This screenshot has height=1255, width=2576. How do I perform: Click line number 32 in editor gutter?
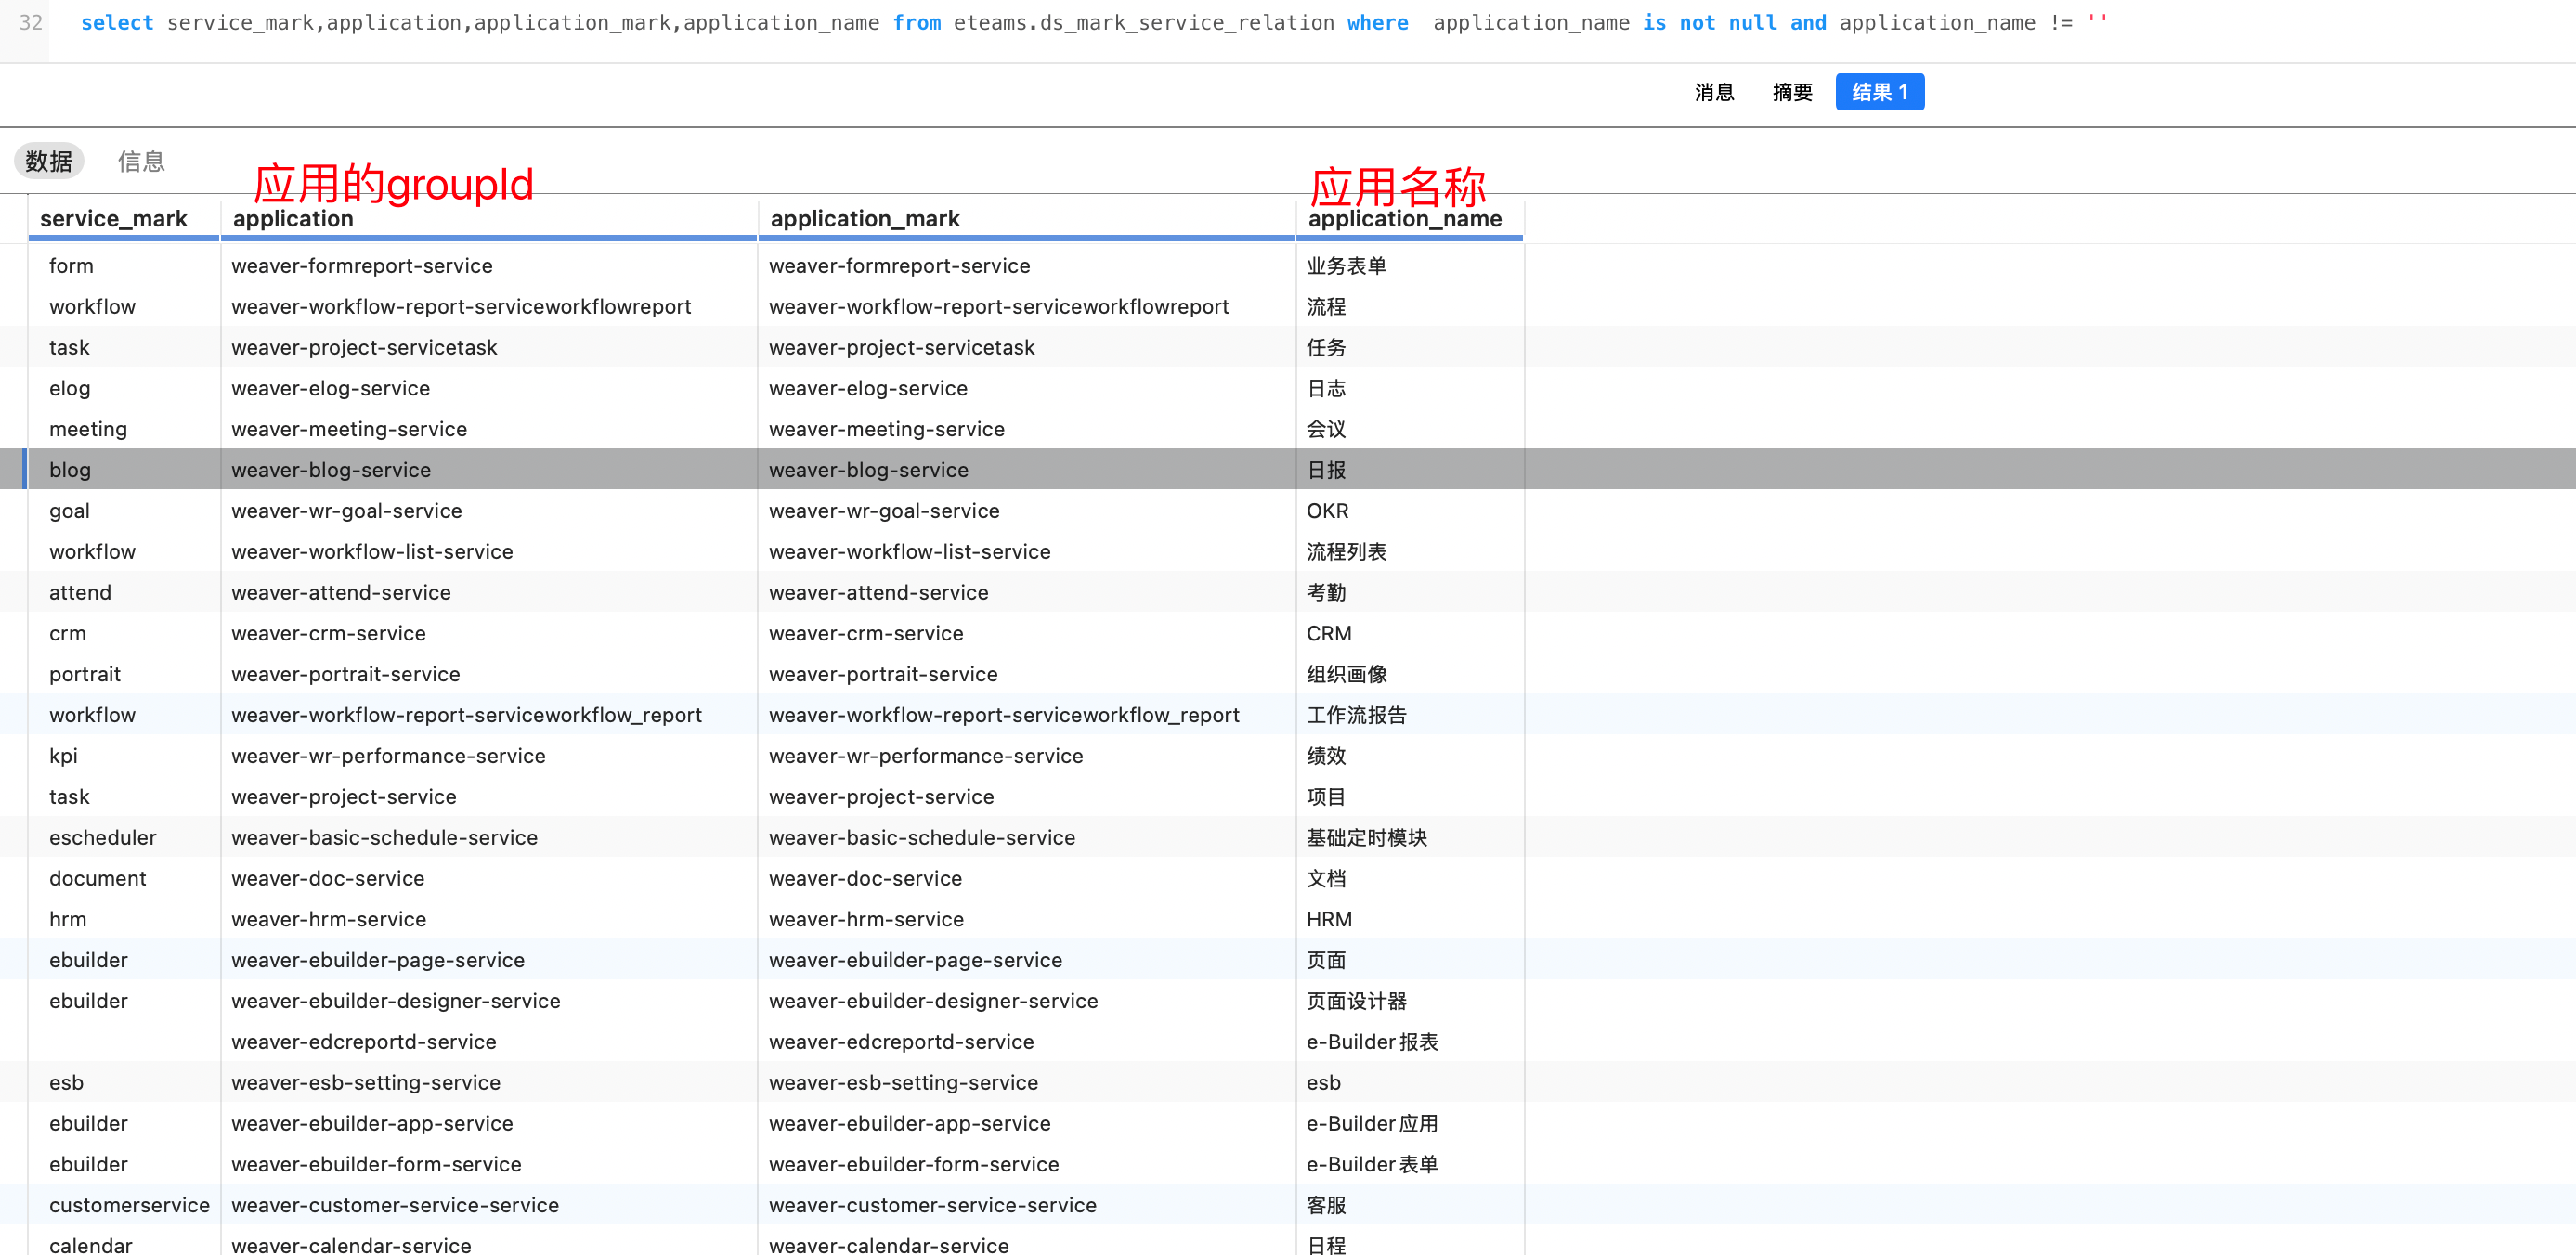[x=31, y=22]
